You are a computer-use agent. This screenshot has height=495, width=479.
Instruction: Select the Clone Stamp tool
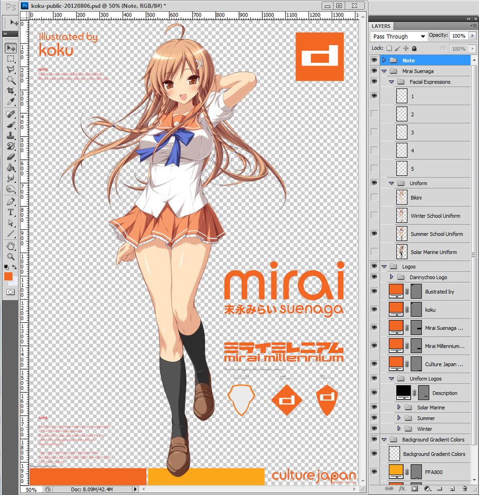[10, 136]
